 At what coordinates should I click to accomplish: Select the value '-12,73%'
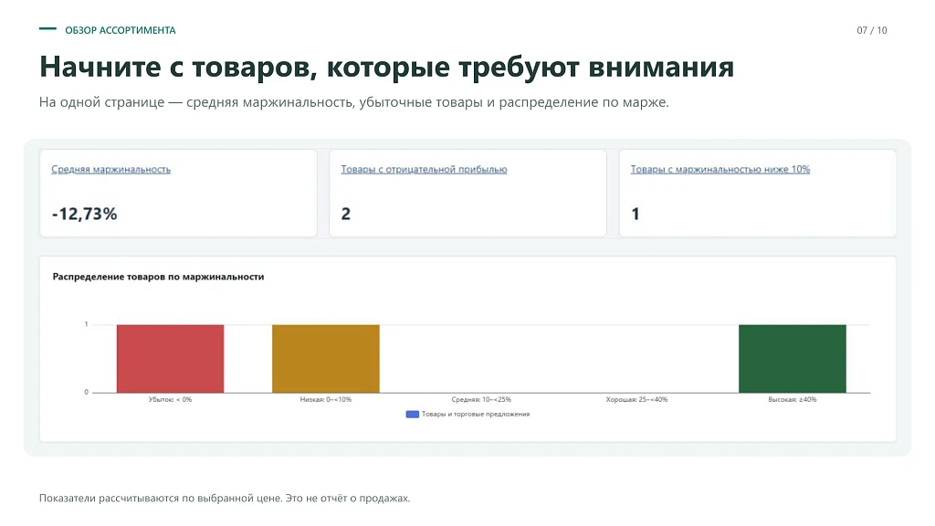coord(84,214)
